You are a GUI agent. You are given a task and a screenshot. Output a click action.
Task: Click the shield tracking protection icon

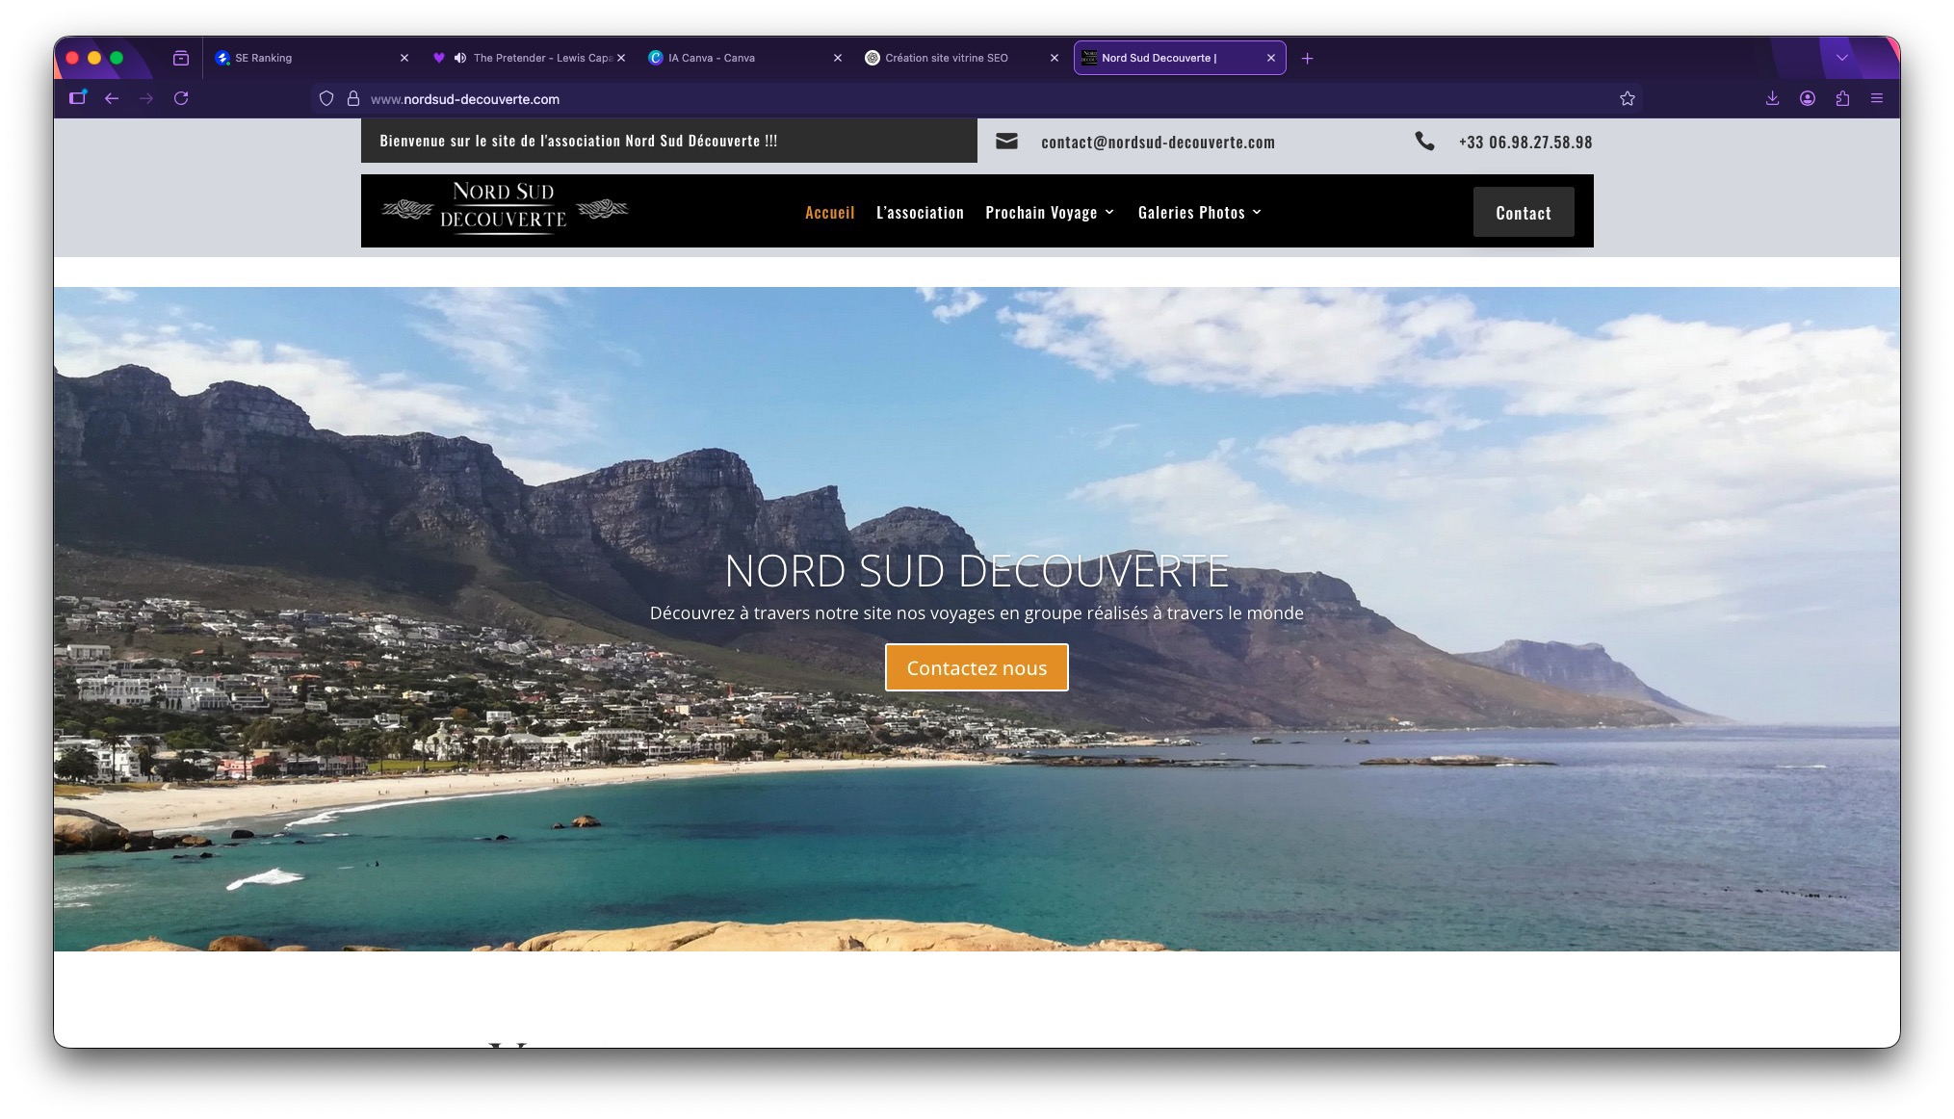pyautogui.click(x=326, y=98)
